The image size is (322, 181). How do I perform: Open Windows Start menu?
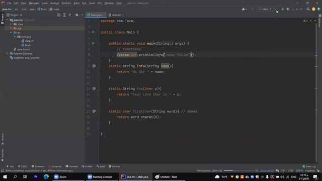pos(5,176)
